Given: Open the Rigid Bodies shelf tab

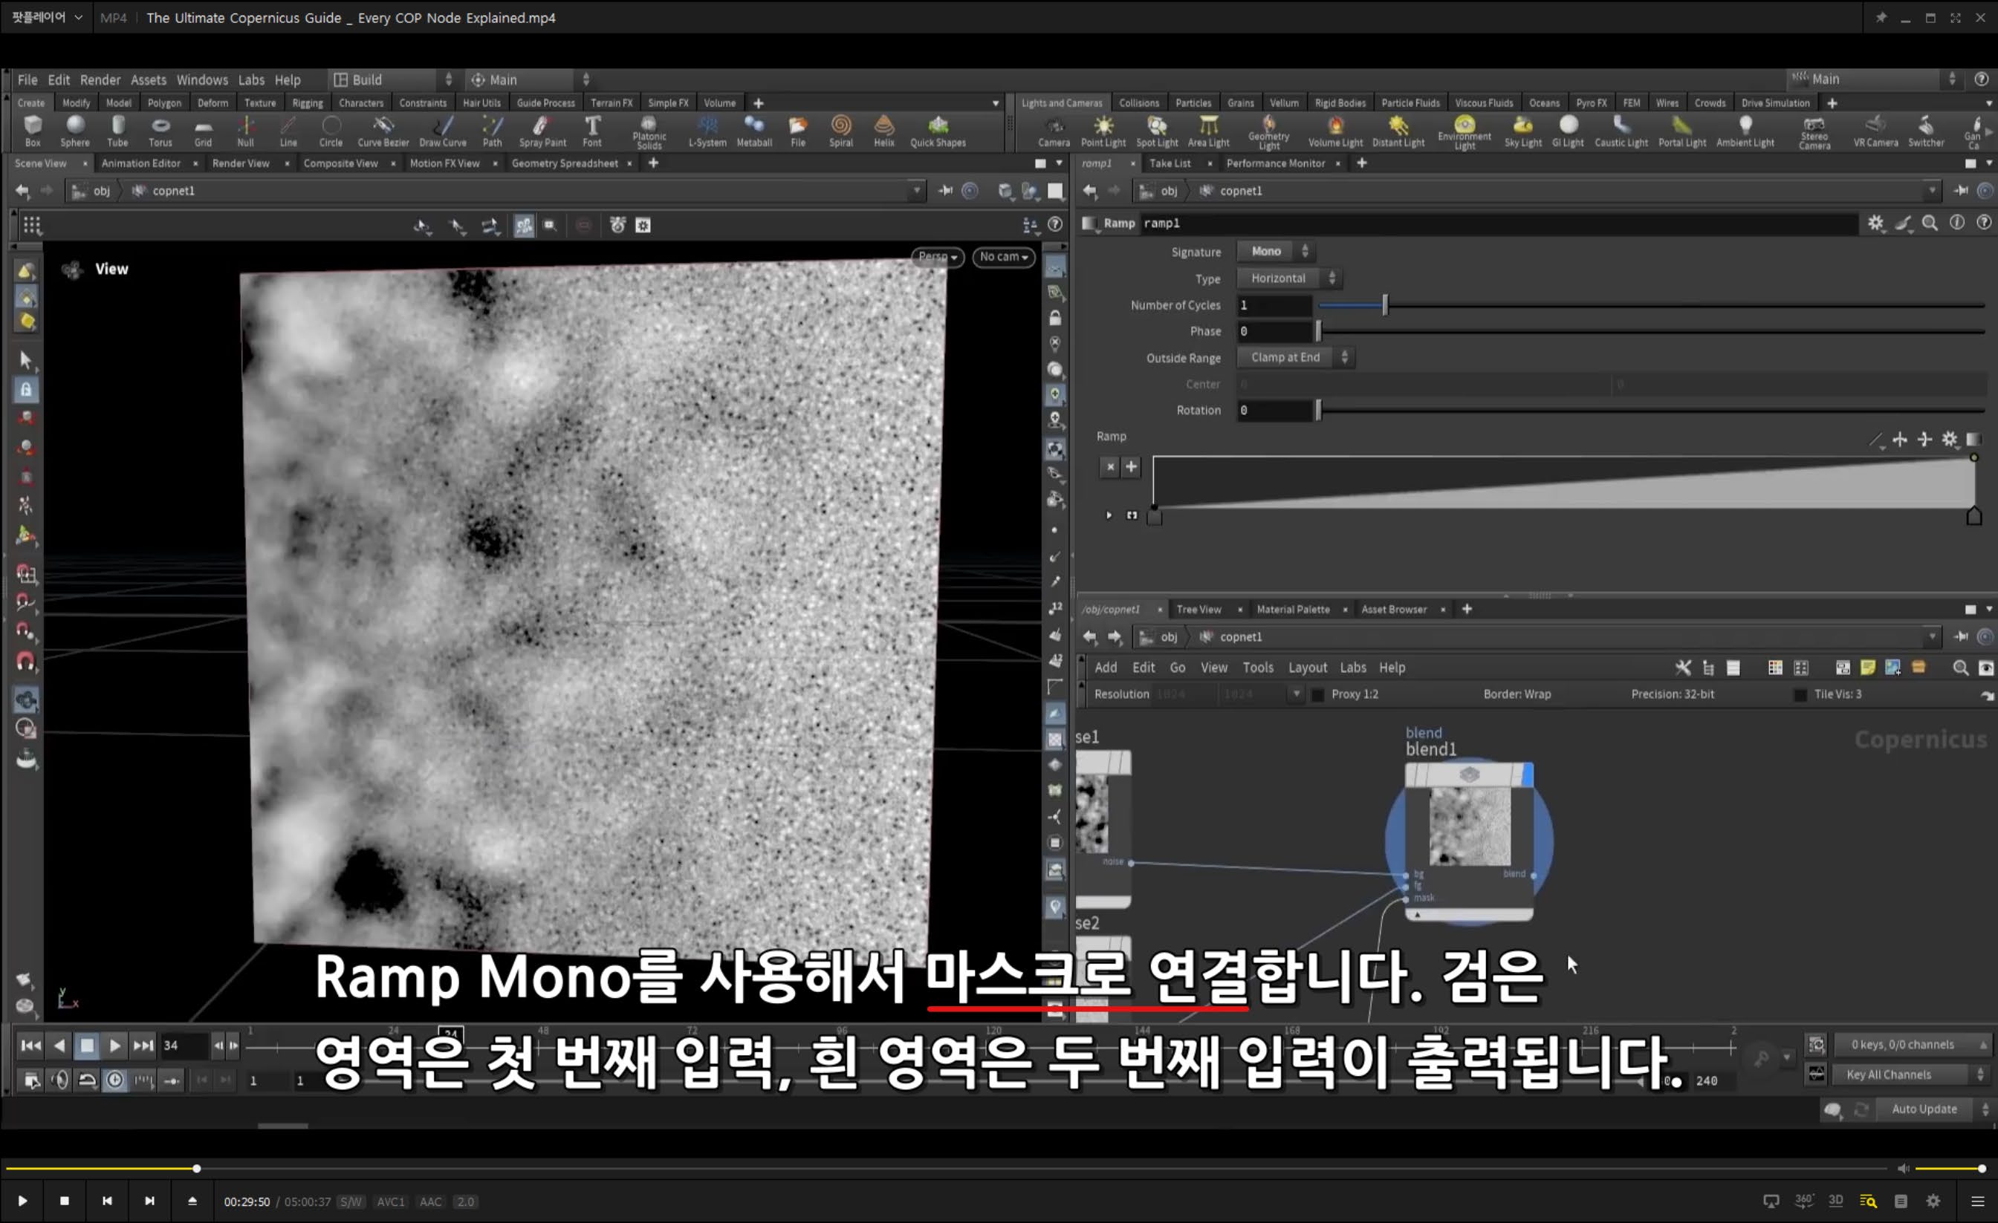Looking at the screenshot, I should 1340,103.
